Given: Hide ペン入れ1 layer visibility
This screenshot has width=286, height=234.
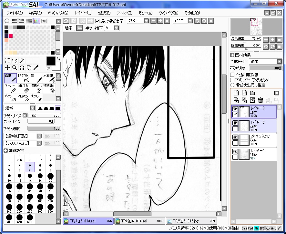Looking at the screenshot, I should [235, 137].
